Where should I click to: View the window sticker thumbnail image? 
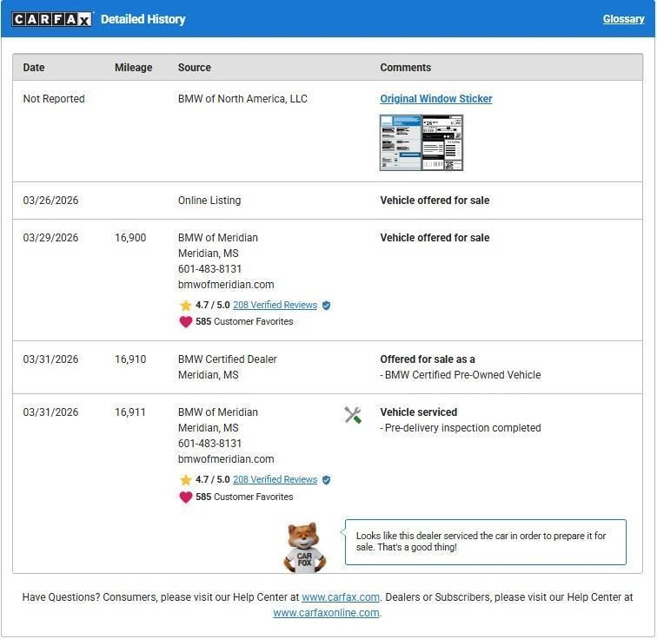421,142
